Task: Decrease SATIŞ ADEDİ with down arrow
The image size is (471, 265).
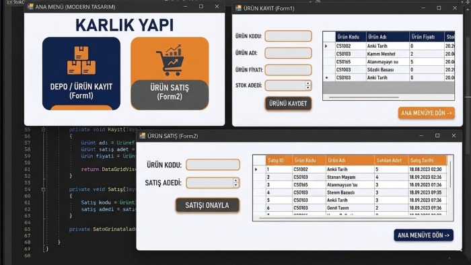Action: tap(235, 185)
